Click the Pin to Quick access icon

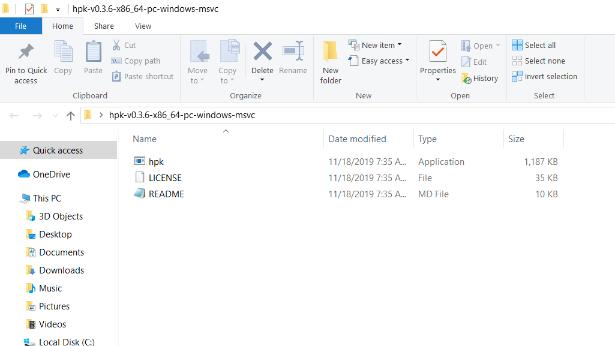(x=26, y=52)
